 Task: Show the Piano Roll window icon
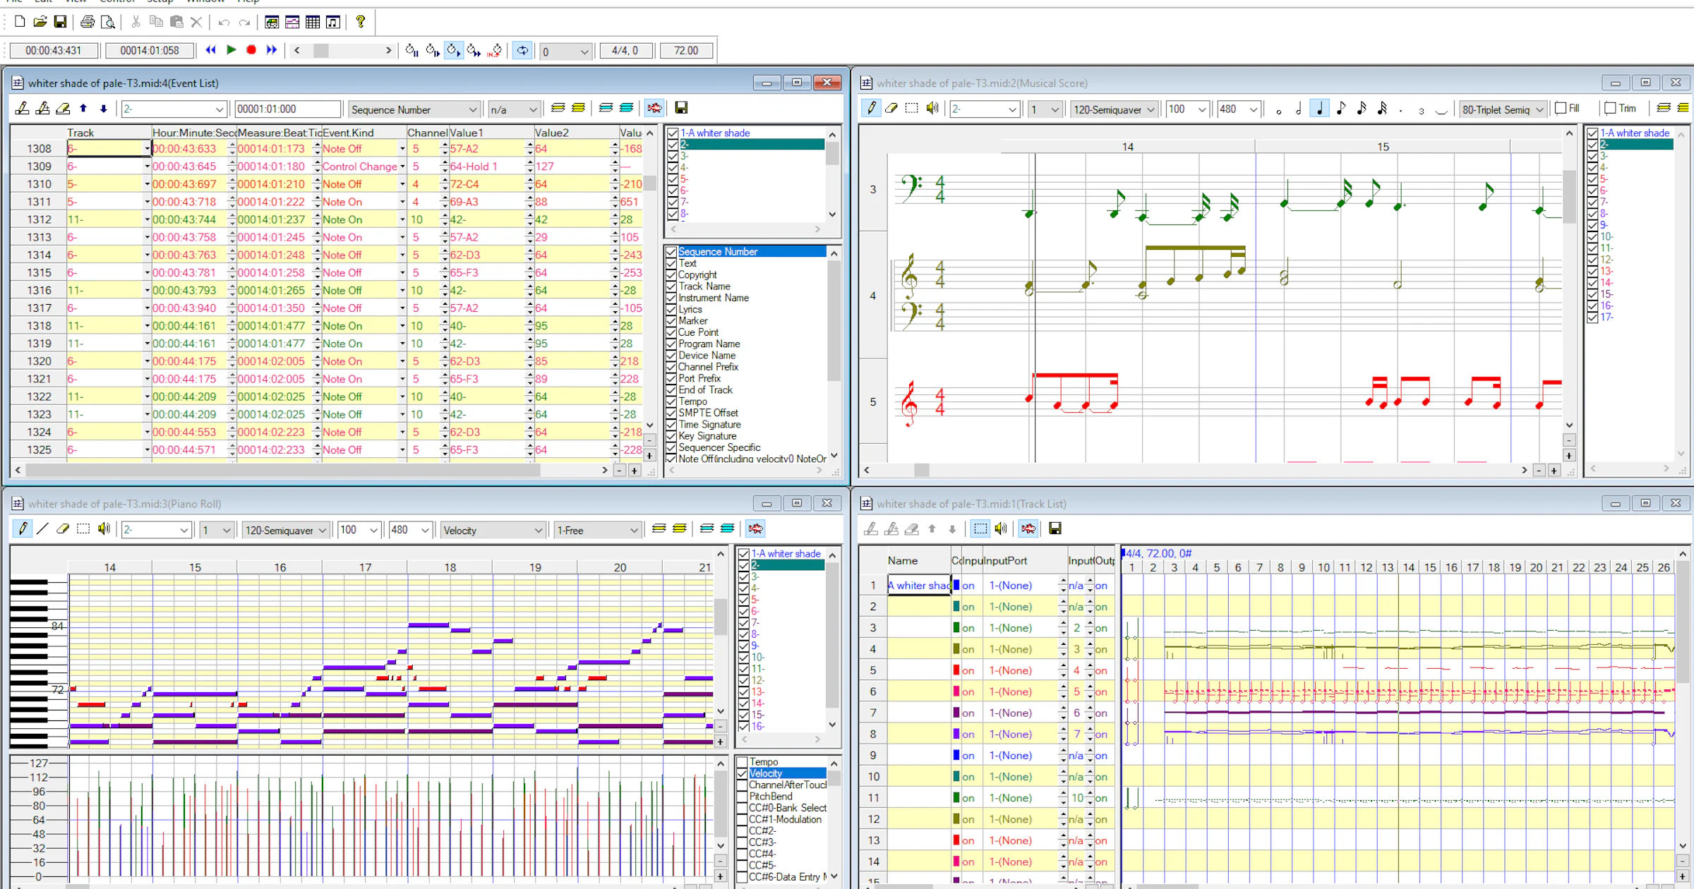tap(292, 22)
